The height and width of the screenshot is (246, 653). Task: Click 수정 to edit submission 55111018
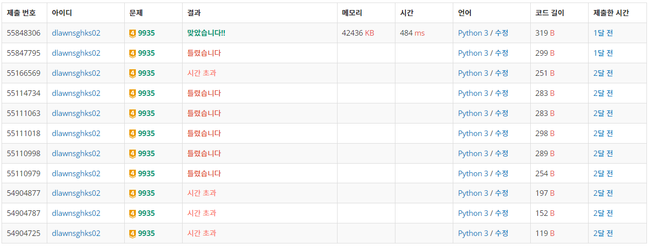[502, 134]
